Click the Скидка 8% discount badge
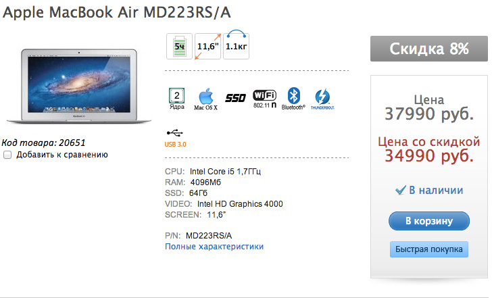 point(428,49)
